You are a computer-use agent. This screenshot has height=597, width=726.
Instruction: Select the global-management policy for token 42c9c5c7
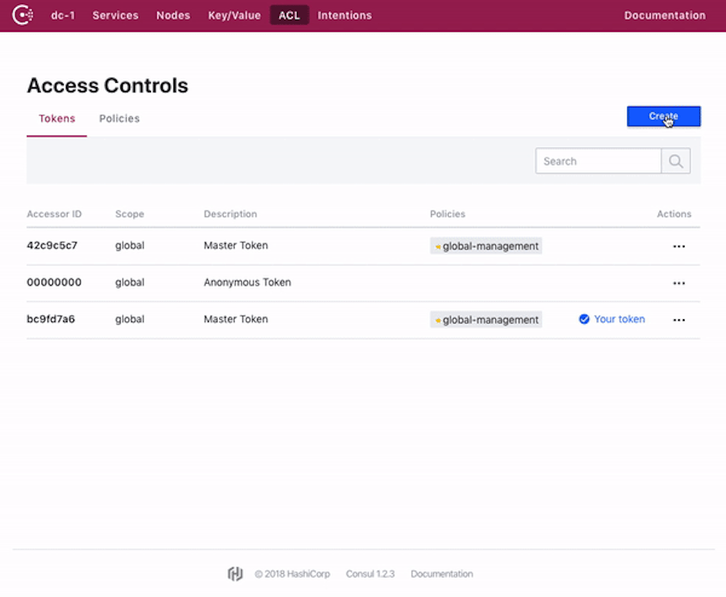pyautogui.click(x=486, y=246)
